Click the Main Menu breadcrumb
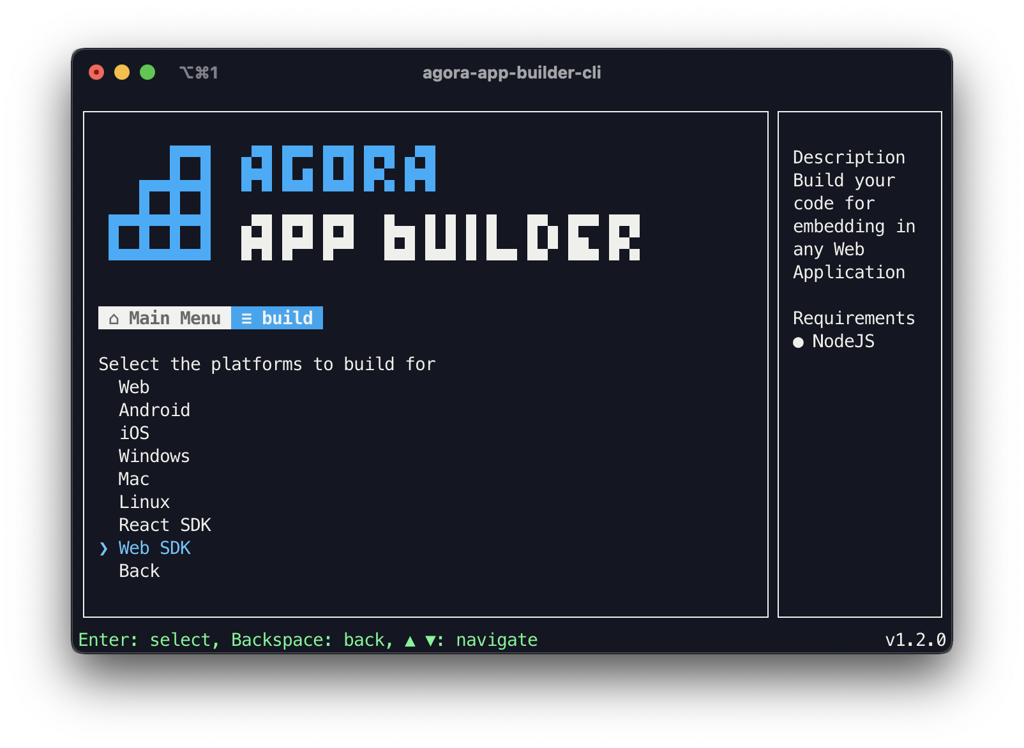The image size is (1024, 748). tap(165, 318)
